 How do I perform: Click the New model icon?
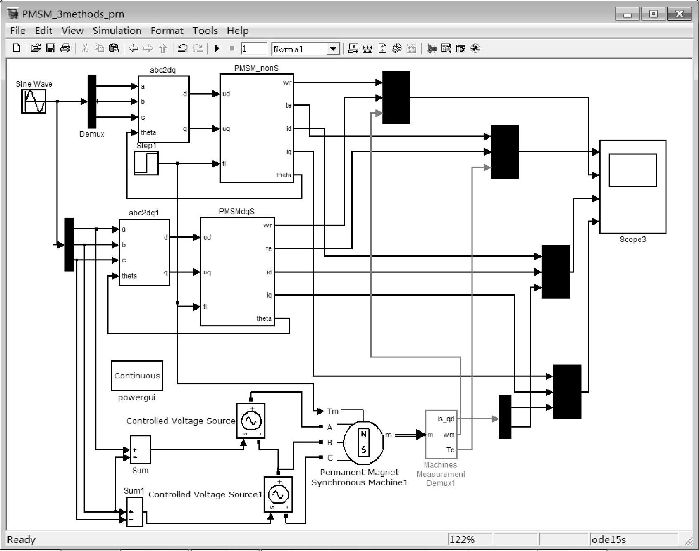pos(17,48)
